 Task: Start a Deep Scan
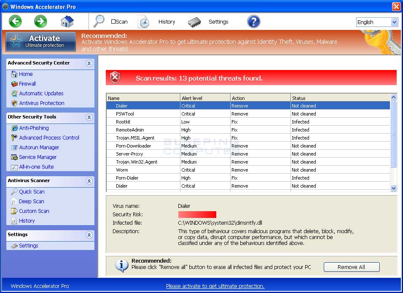point(31,201)
